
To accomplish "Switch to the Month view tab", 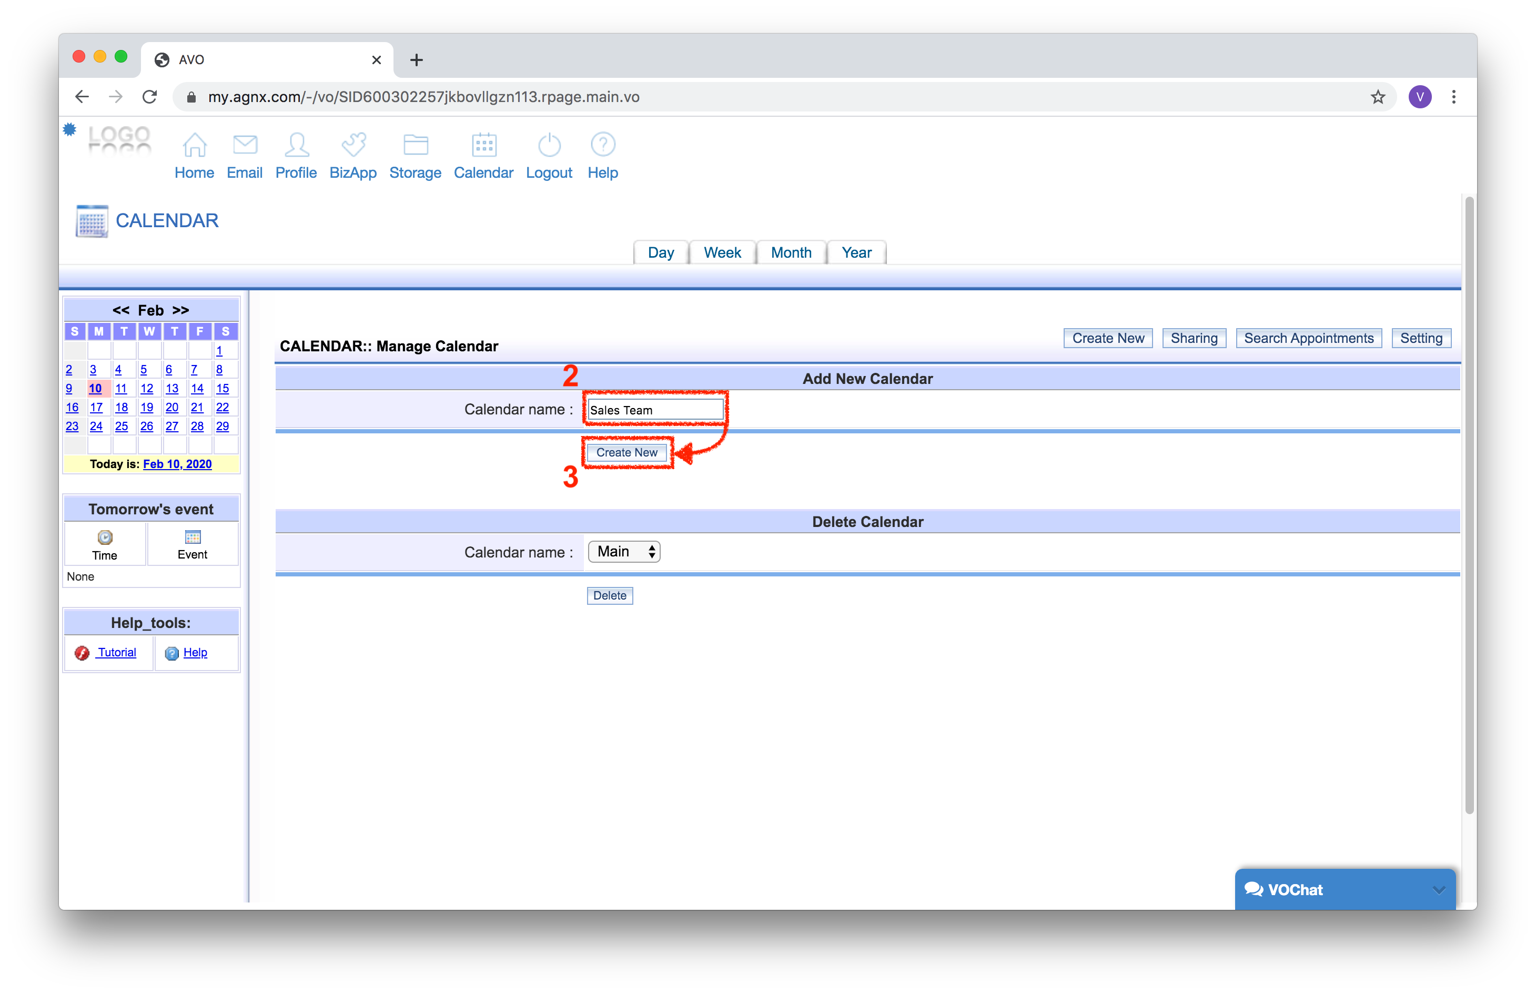I will pos(791,252).
